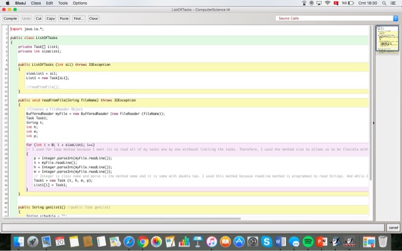The height and width of the screenshot is (251, 402).
Task: Open the colorful Photos flower icon
Action: click(156, 241)
